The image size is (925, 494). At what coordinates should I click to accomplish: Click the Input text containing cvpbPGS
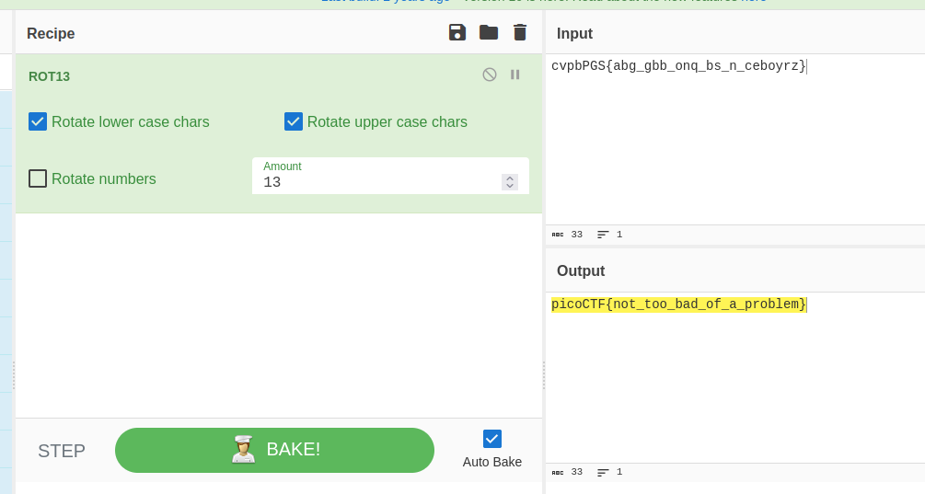pos(678,66)
